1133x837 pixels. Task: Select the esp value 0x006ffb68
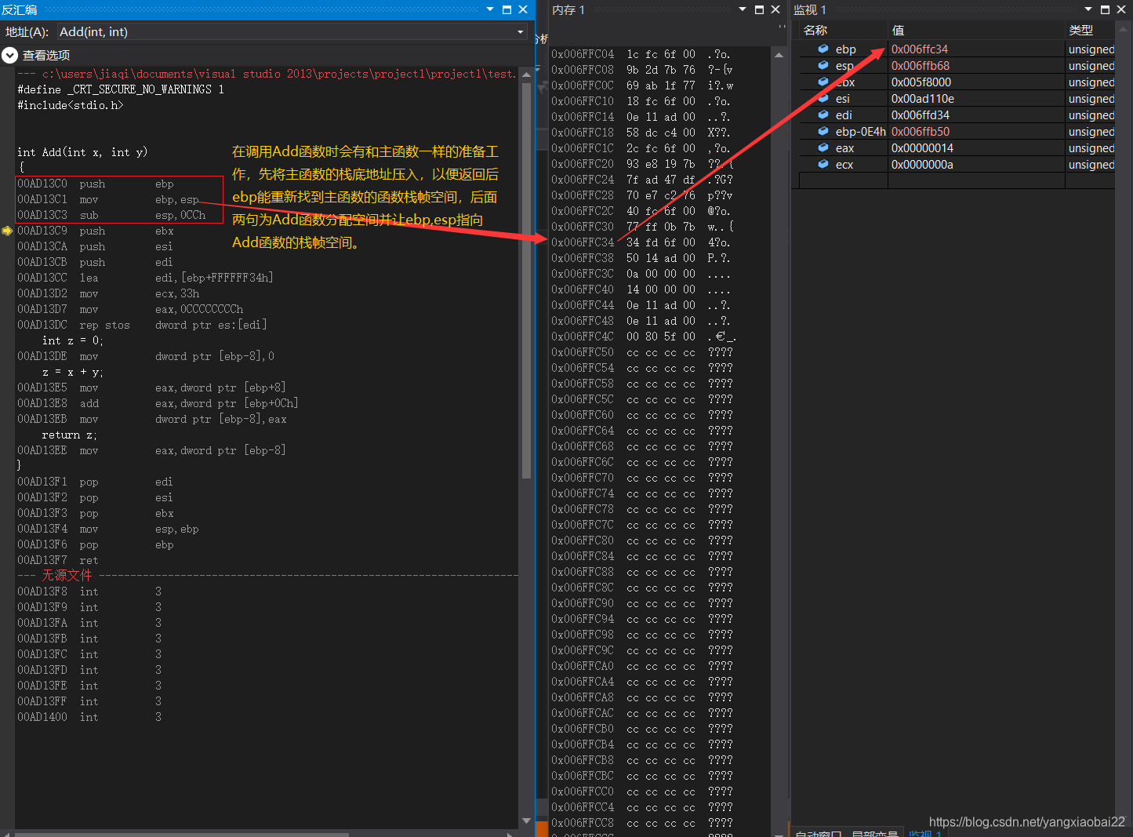click(921, 65)
